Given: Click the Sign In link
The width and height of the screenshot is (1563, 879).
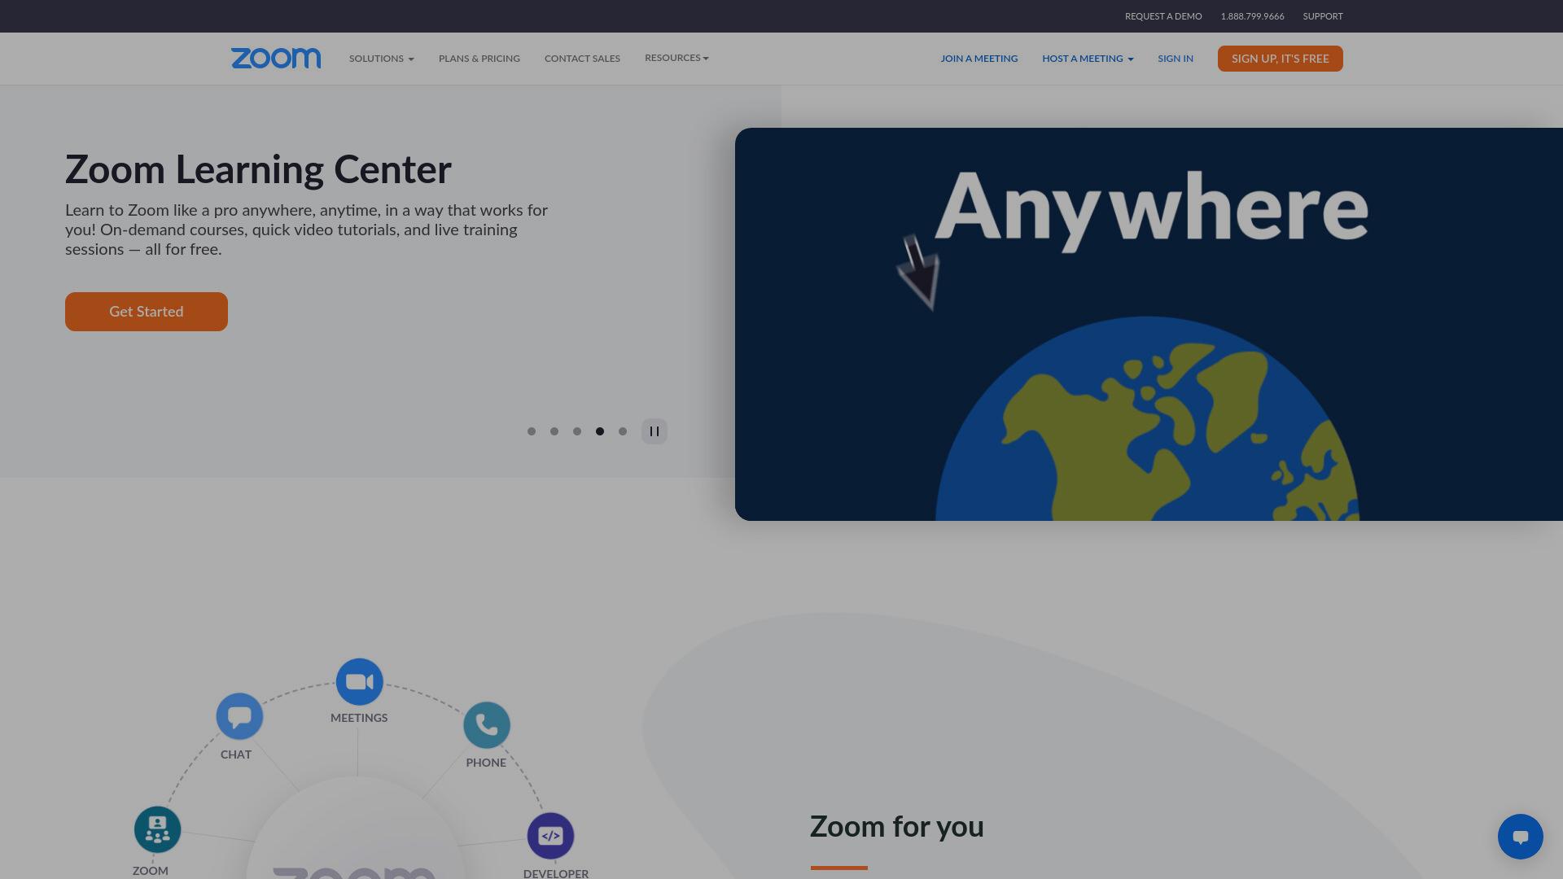Looking at the screenshot, I should pyautogui.click(x=1176, y=59).
